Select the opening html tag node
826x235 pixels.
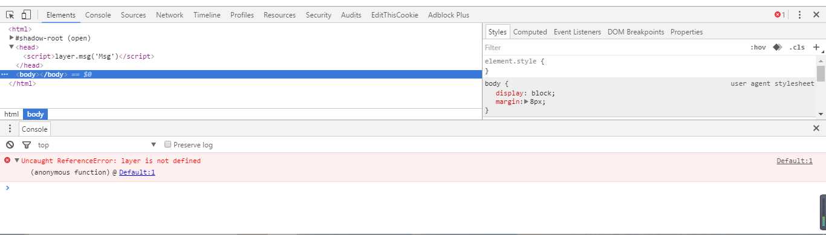tap(21, 29)
